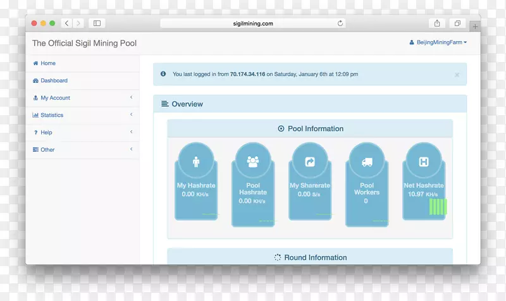Click the info icon in login notice

pos(163,74)
